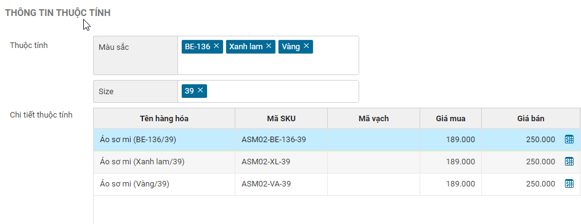Open price calculator icon for Xanh lam/39 row

[569, 162]
